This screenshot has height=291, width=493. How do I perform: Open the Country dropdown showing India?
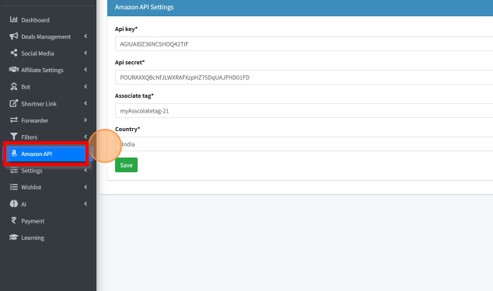(304, 144)
